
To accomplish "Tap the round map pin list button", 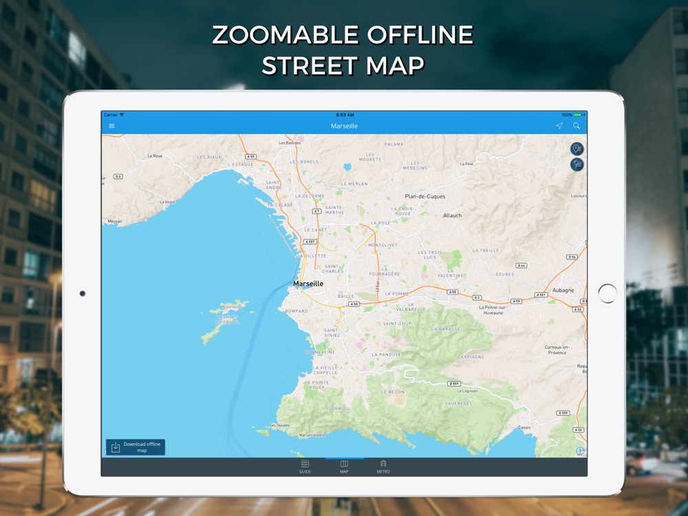I will [577, 149].
